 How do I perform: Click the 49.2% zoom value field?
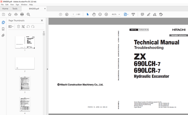pos(114,14)
